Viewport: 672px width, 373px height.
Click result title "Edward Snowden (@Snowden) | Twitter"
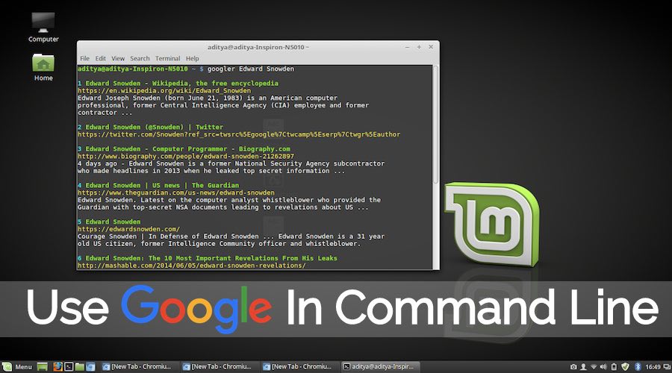tap(155, 127)
